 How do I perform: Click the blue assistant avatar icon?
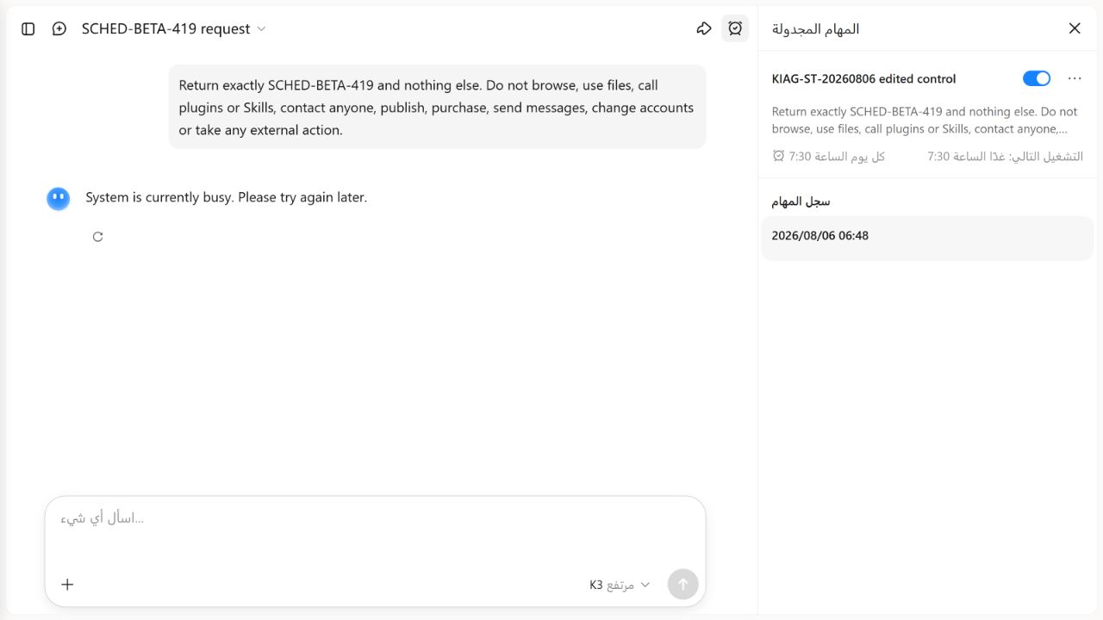pyautogui.click(x=59, y=199)
